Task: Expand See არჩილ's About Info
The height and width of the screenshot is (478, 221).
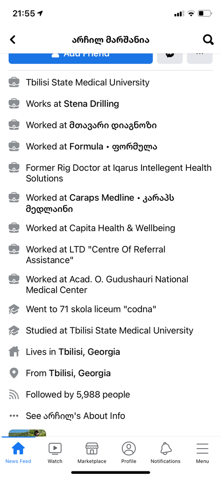Action: (75, 416)
